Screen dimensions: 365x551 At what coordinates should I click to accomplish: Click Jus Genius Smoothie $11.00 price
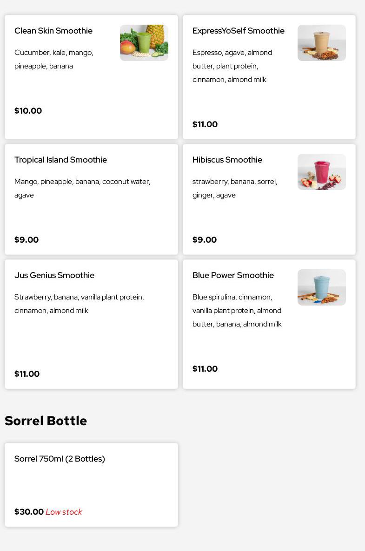click(27, 374)
